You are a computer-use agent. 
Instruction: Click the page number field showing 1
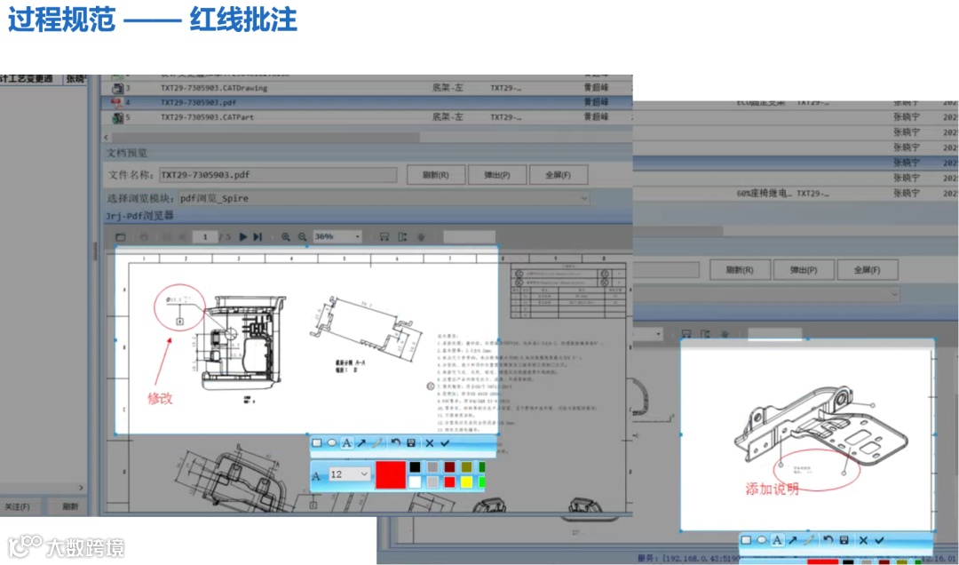click(205, 237)
